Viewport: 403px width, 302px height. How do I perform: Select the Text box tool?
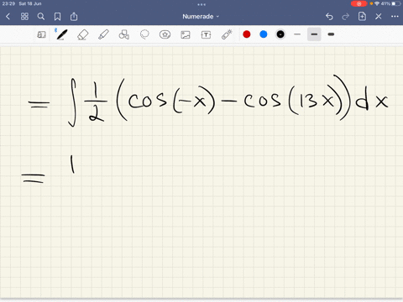206,34
